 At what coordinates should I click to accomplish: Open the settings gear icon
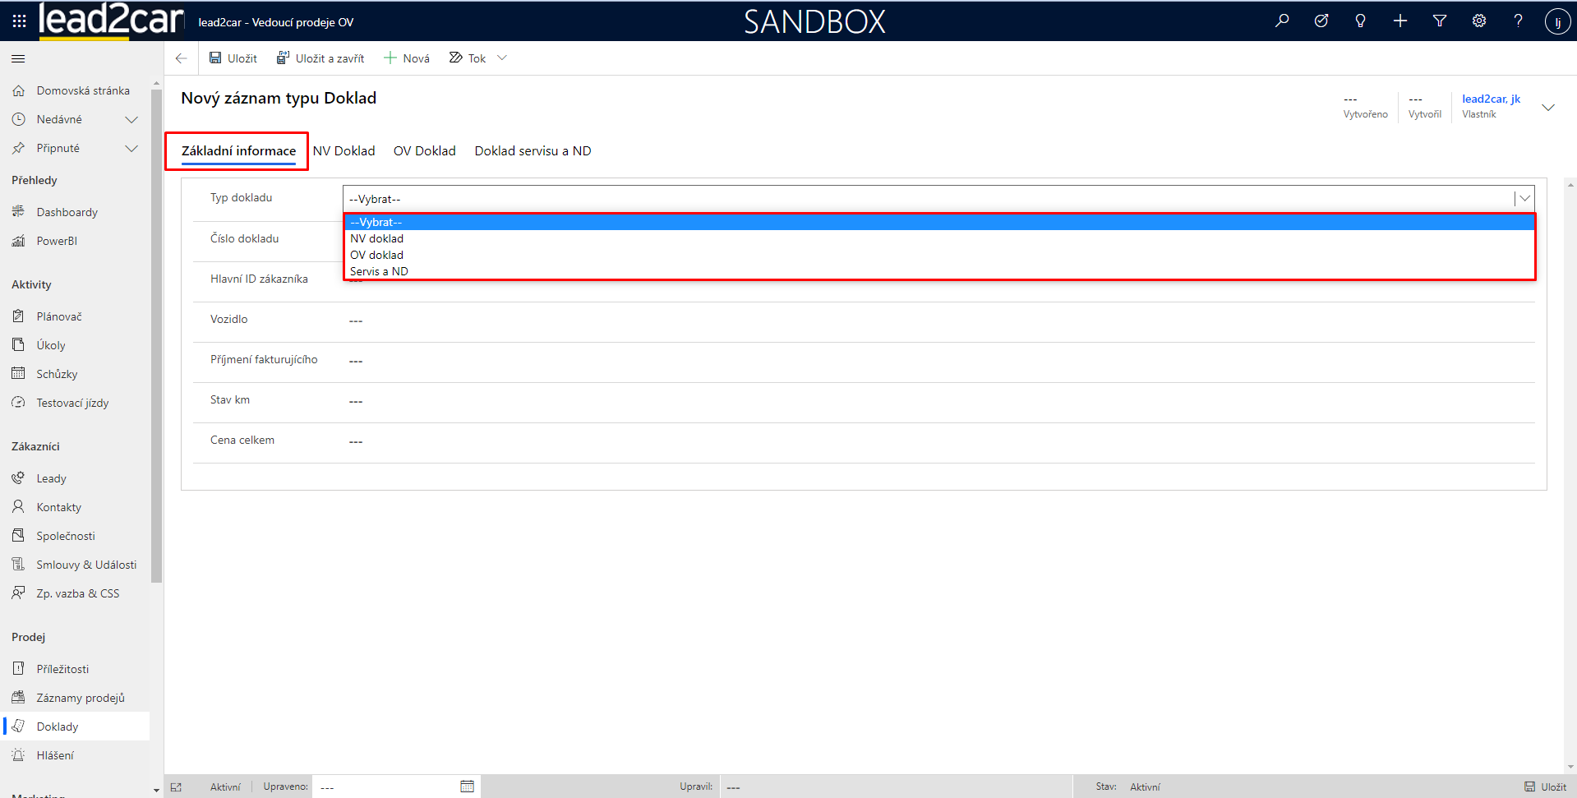1479,21
